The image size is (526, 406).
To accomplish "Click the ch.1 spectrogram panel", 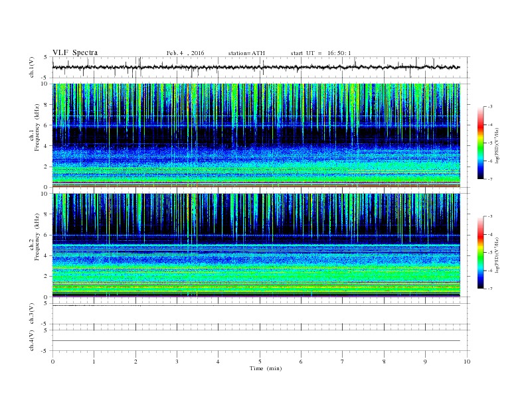I will pos(256,135).
